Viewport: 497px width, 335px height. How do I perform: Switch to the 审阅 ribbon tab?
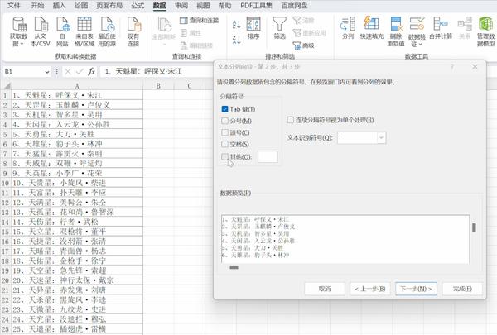(x=181, y=6)
